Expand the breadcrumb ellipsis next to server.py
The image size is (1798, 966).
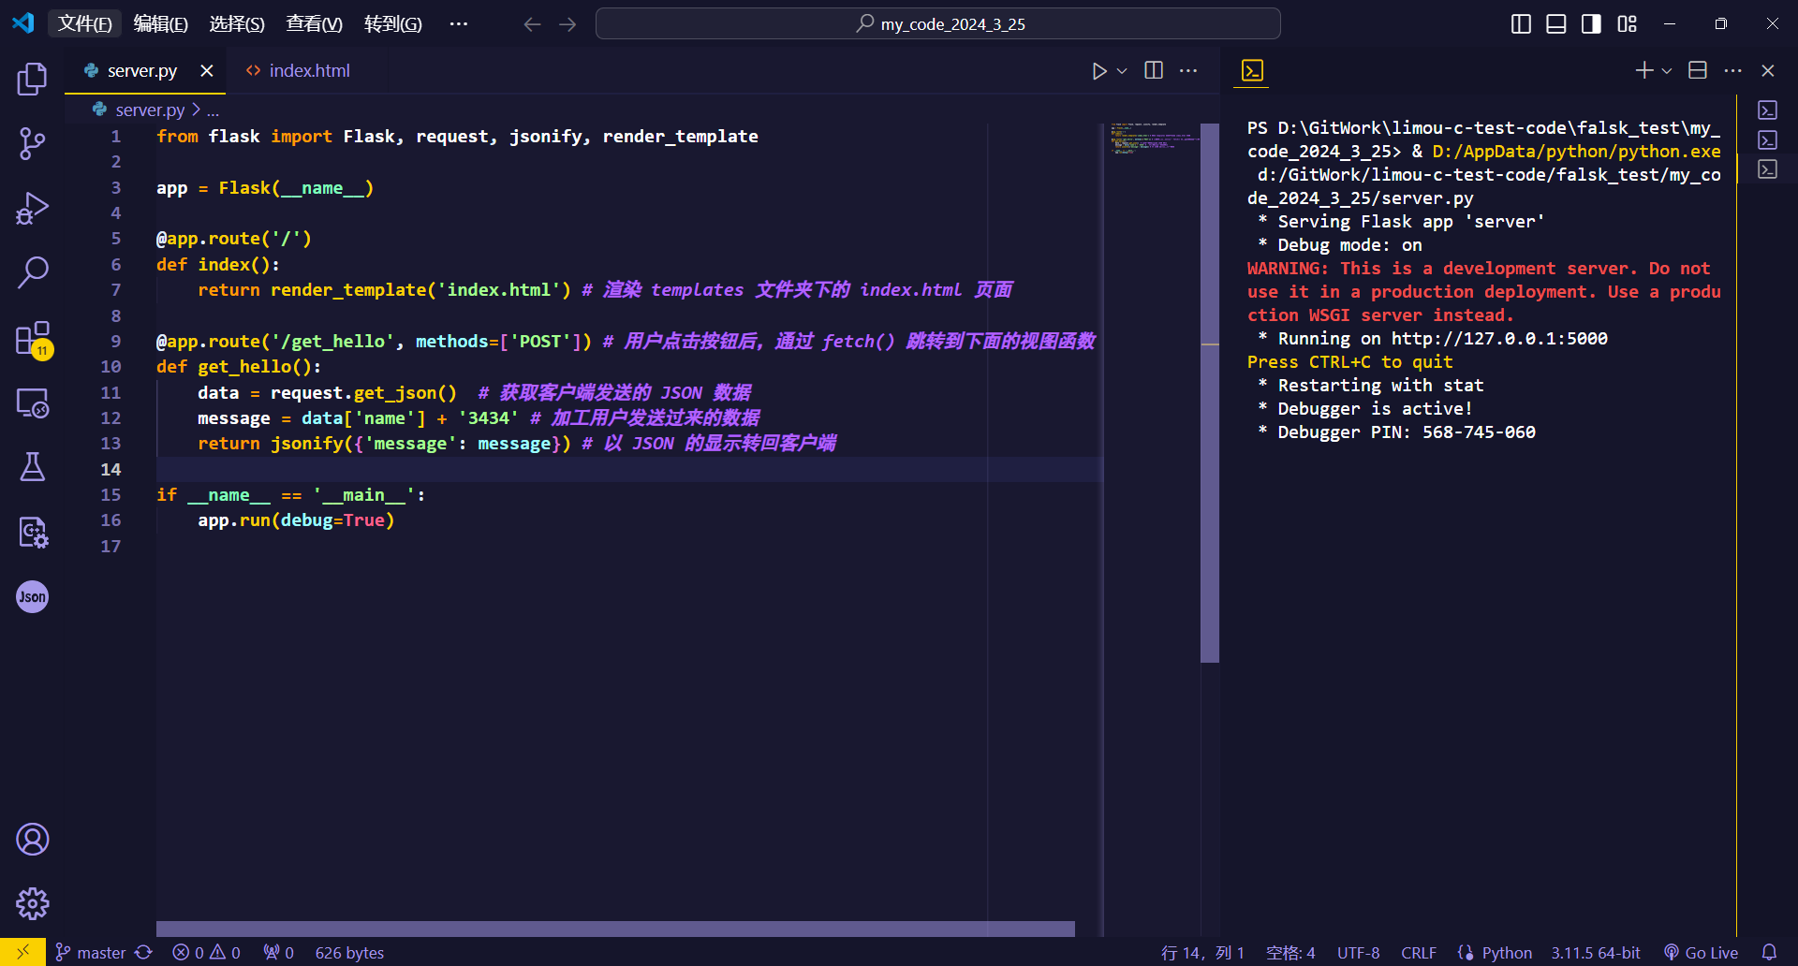pyautogui.click(x=214, y=110)
